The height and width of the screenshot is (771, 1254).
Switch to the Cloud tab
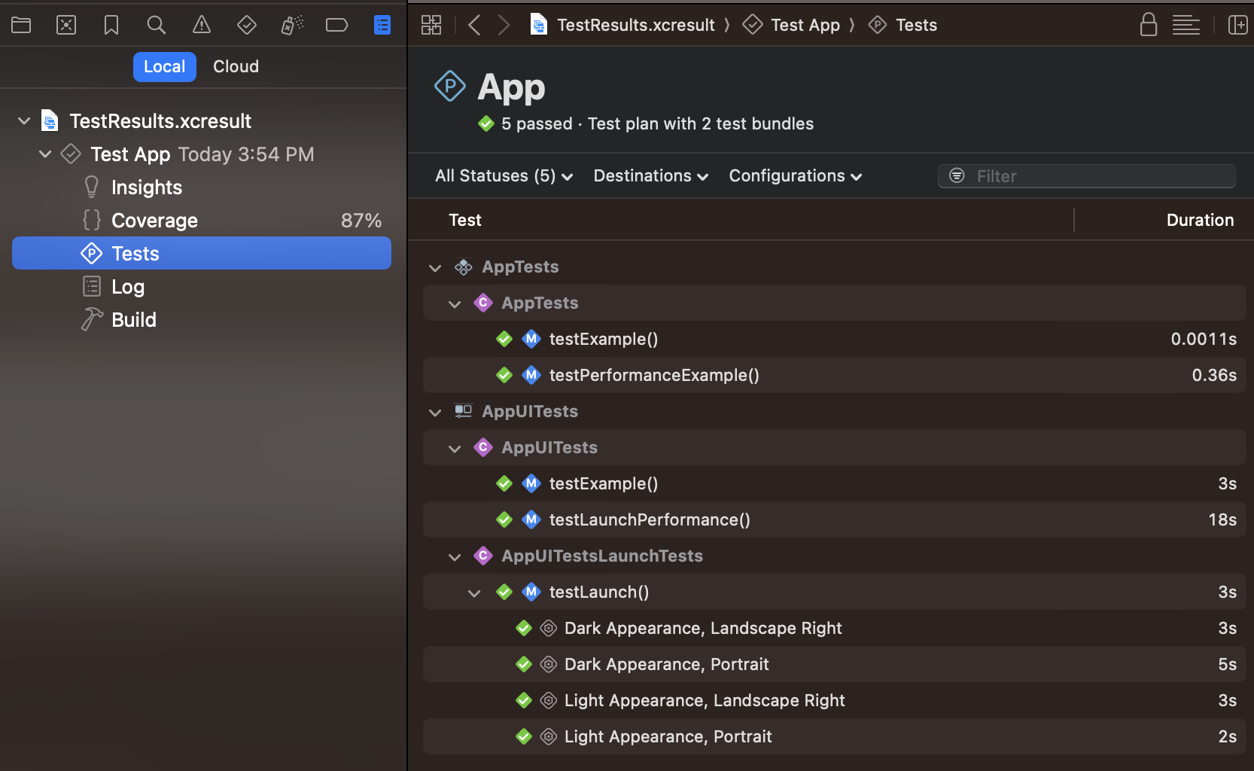[x=236, y=66]
